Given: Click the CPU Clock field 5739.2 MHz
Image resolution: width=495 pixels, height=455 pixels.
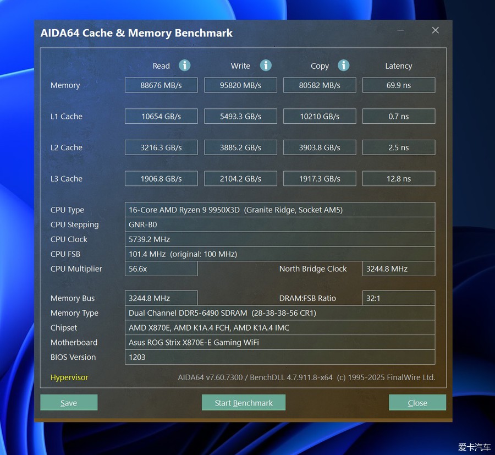Looking at the screenshot, I should [280, 239].
